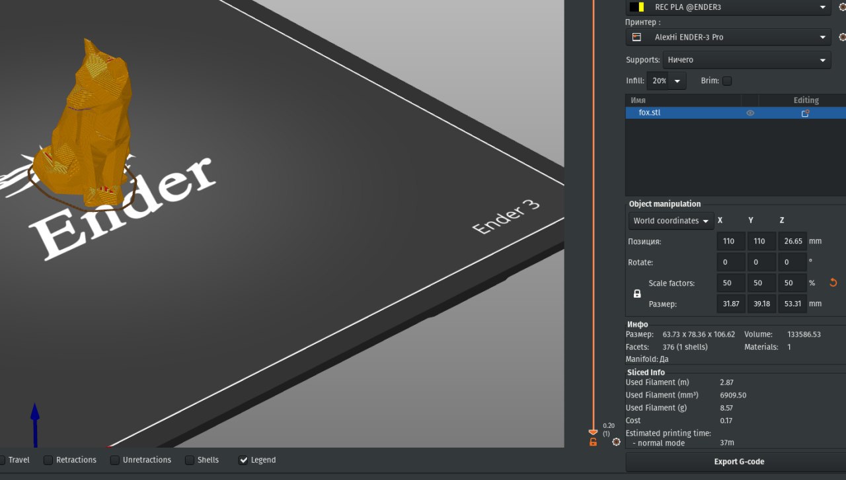Click the layer slider lock icon

pos(593,442)
